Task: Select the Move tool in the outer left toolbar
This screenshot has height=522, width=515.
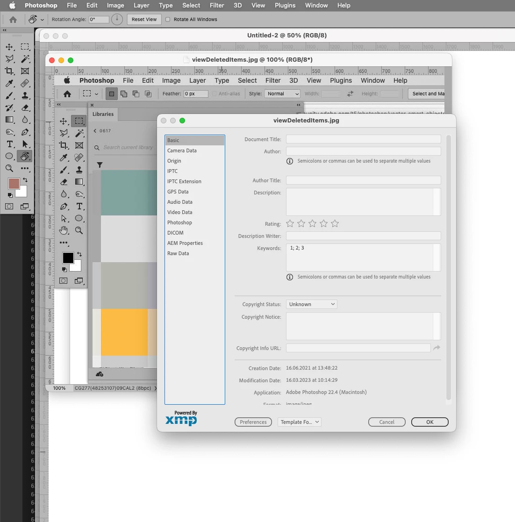Action: point(9,47)
